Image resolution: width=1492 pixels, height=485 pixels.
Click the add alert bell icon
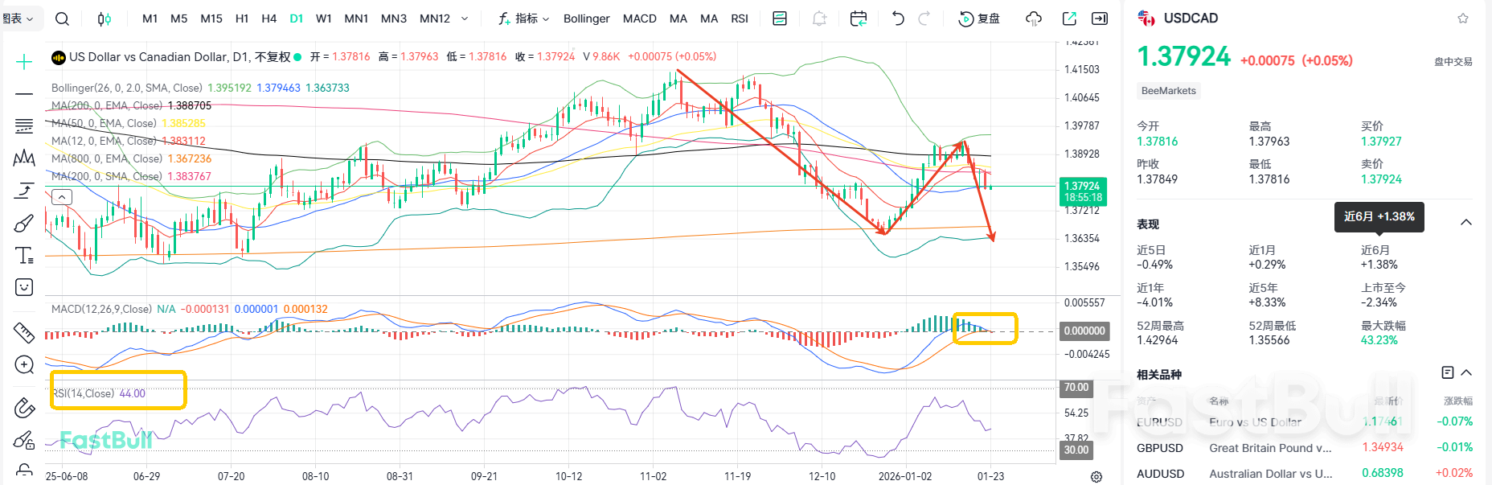pos(819,18)
